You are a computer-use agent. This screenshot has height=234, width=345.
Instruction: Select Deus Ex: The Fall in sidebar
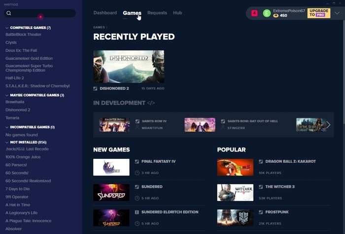[x=21, y=50]
